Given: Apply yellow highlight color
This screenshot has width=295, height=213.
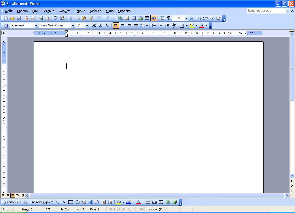Looking at the screenshot, I should 192,26.
